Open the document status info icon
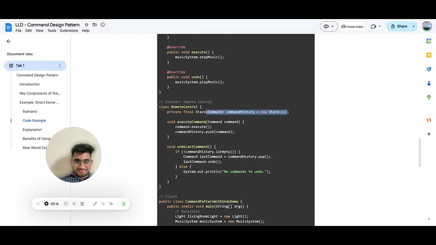The height and width of the screenshot is (245, 436). pos(103,24)
